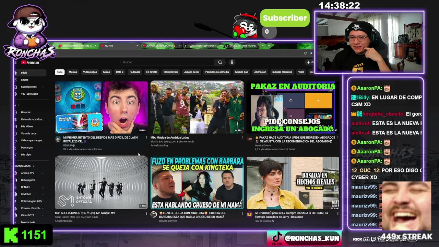The width and height of the screenshot is (439, 247).
Task: Bookmark this page with the star icon
Action: 311,53
